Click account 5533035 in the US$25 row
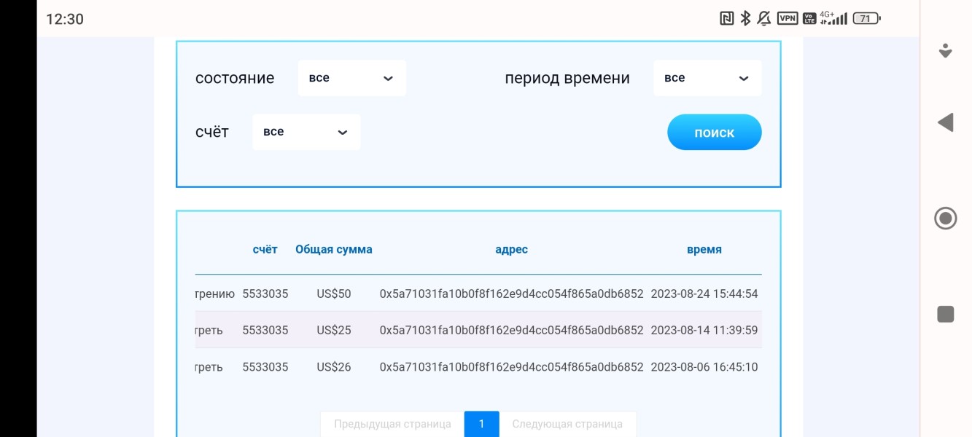The height and width of the screenshot is (437, 972). coord(265,331)
